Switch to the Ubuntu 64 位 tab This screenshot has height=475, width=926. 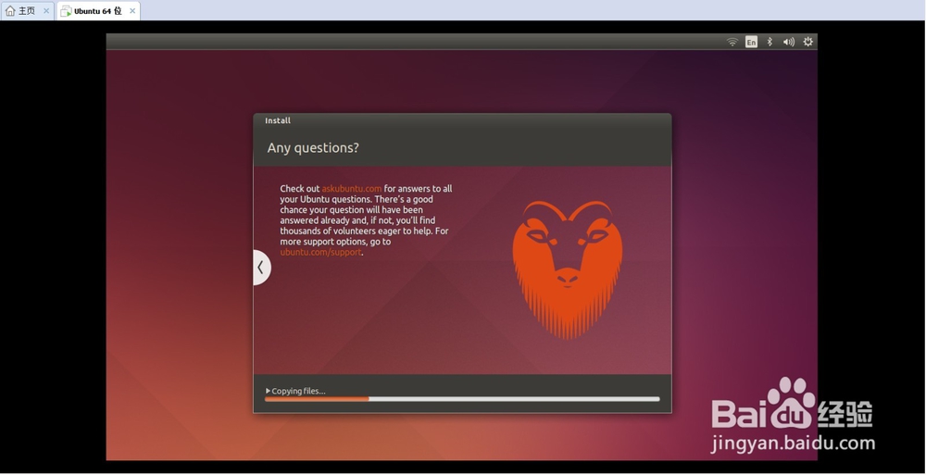[99, 10]
